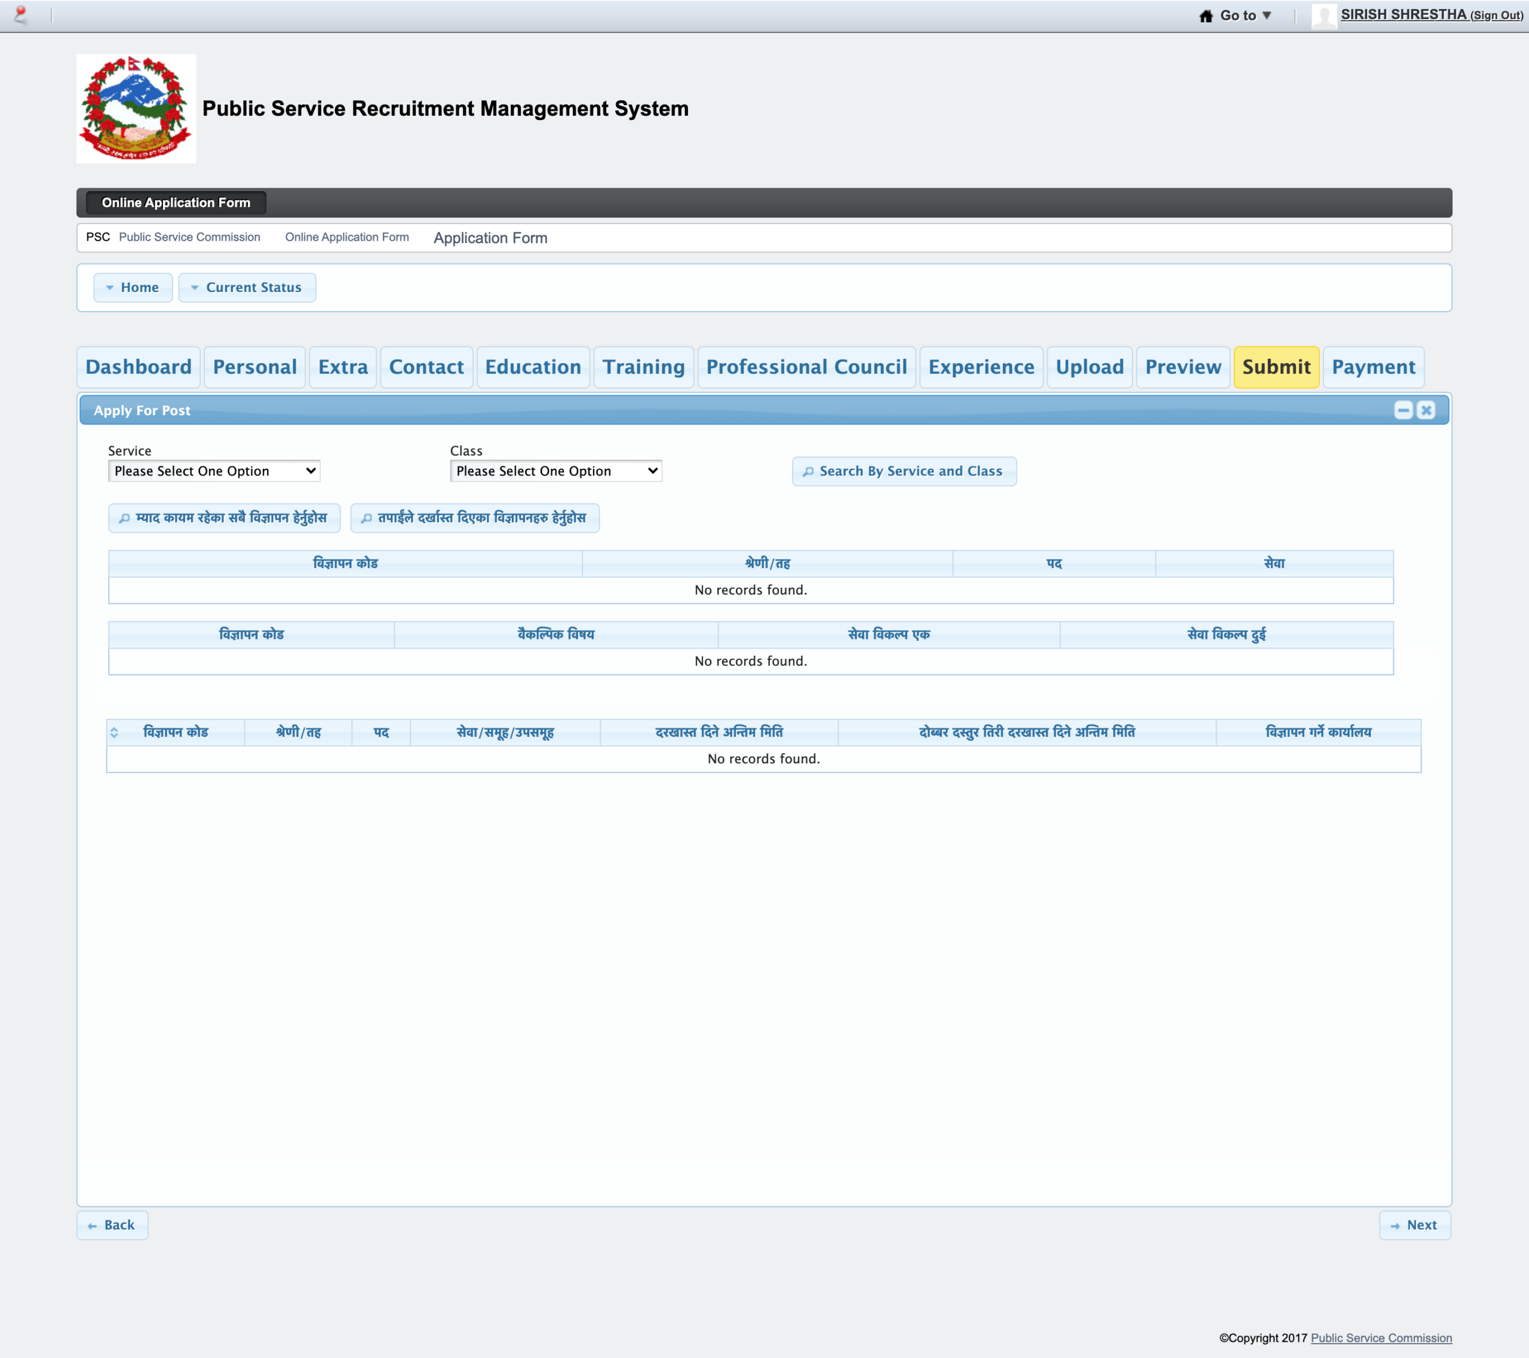Expand the Current Status menu
This screenshot has height=1358, width=1529.
pos(247,287)
